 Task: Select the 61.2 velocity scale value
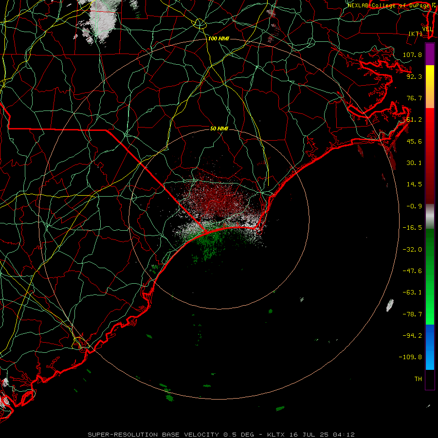coord(414,120)
